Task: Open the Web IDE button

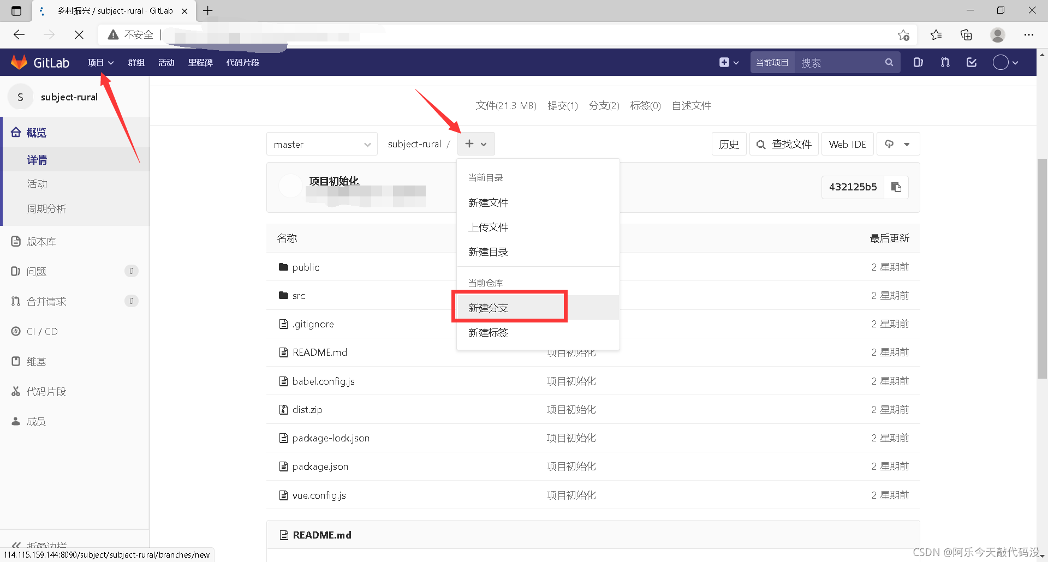Action: tap(847, 144)
